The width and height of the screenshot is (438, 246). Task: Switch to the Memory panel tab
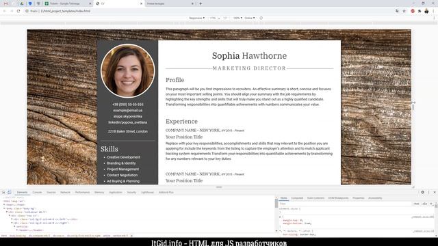pos(99,193)
